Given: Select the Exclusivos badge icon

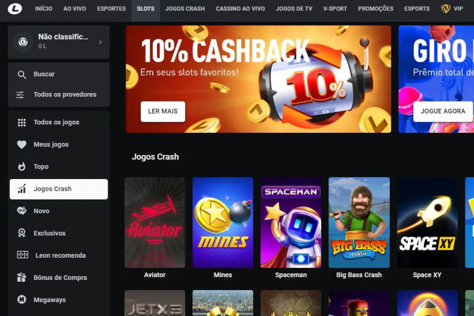Looking at the screenshot, I should pyautogui.click(x=22, y=233).
